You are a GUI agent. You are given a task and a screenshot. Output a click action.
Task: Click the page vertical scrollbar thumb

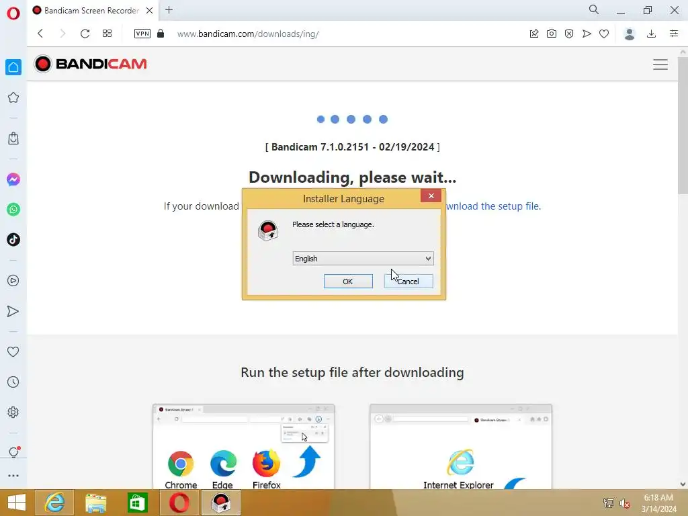[x=683, y=125]
